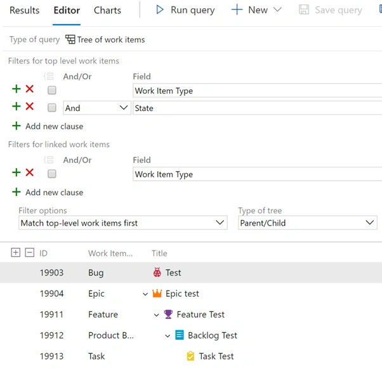Open the And operator dropdown
Screen dimensions: 382x369
(97, 108)
